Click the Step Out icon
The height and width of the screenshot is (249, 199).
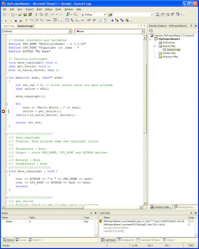[42, 20]
